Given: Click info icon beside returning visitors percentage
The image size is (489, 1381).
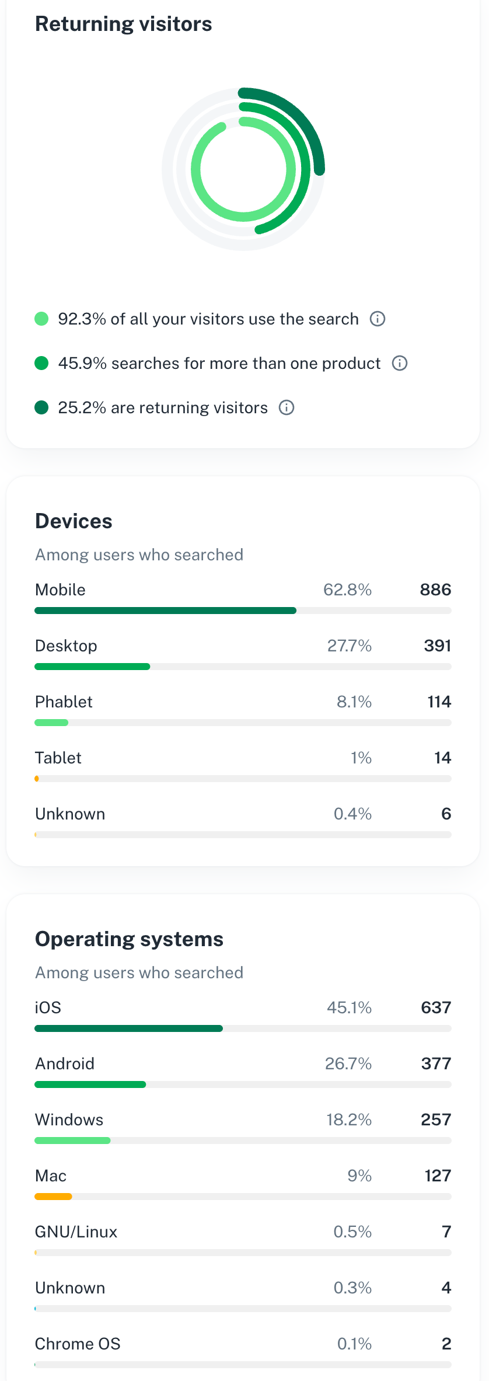Looking at the screenshot, I should (x=287, y=407).
